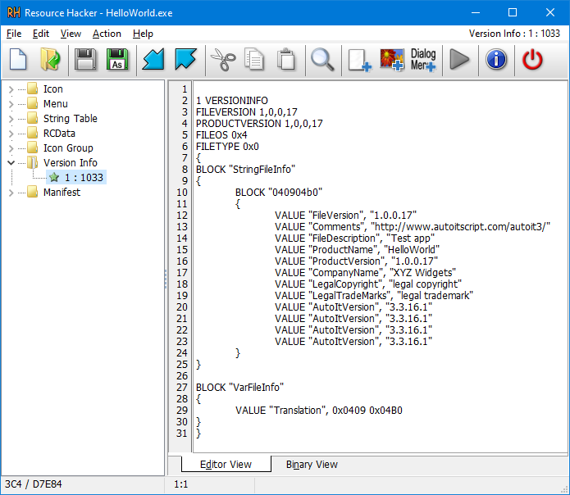The image size is (570, 495).
Task: Expand the RCData tree node
Action: tap(11, 134)
